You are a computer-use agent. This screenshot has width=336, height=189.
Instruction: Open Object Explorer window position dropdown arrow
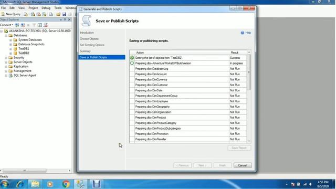tap(61, 20)
